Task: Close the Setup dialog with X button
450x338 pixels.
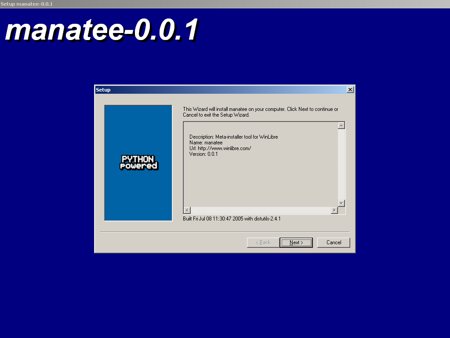Action: pos(350,90)
